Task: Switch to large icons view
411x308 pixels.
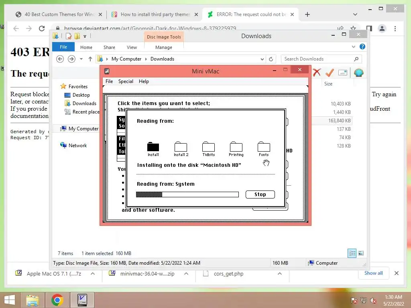Action: coord(361,253)
